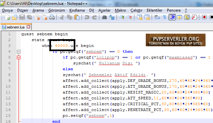Collapse the fold at line 4
The height and width of the screenshot is (123, 213).
pos(19,51)
